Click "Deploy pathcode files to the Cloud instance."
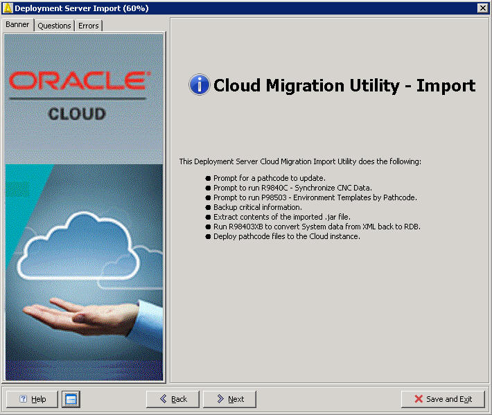 click(287, 236)
